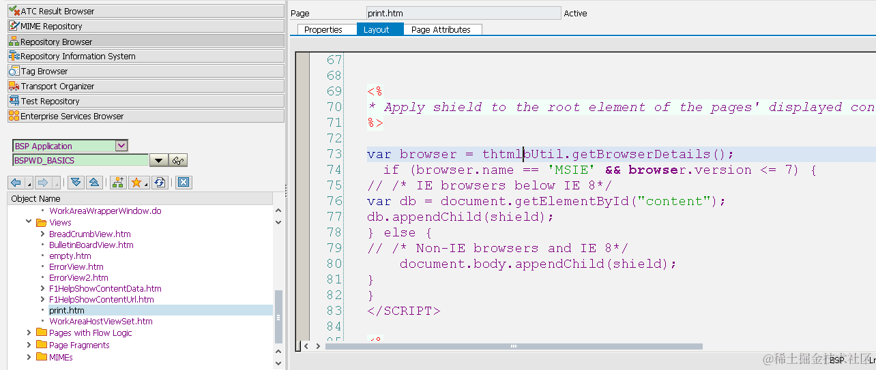Open the Test Repository
Screen dimensions: 876x370
[145, 101]
